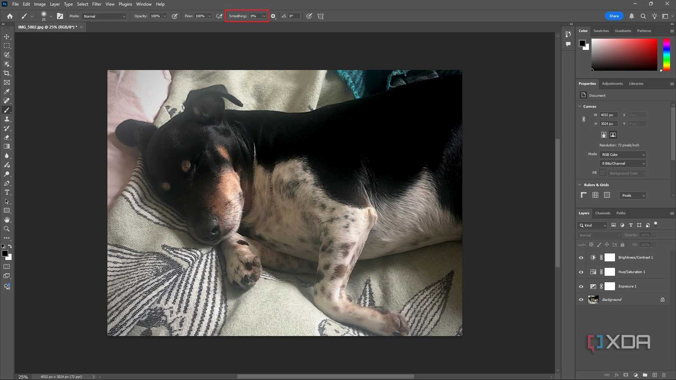This screenshot has height=380, width=676.
Task: Add a layer mask
Action: [626, 375]
